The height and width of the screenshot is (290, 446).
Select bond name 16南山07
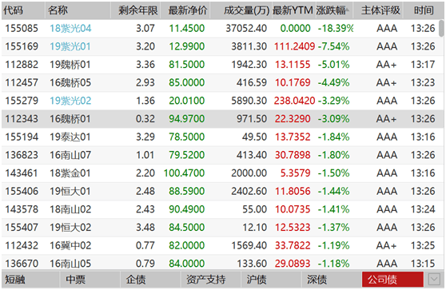click(70, 155)
